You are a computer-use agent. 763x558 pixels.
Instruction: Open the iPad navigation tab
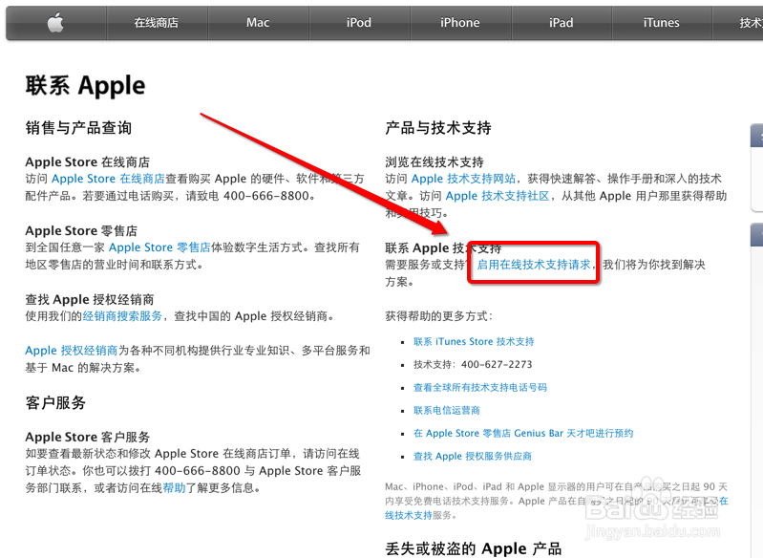(x=562, y=23)
